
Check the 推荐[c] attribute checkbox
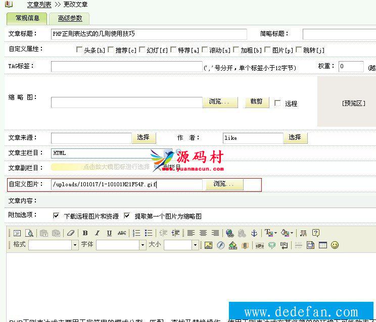pyautogui.click(x=111, y=50)
